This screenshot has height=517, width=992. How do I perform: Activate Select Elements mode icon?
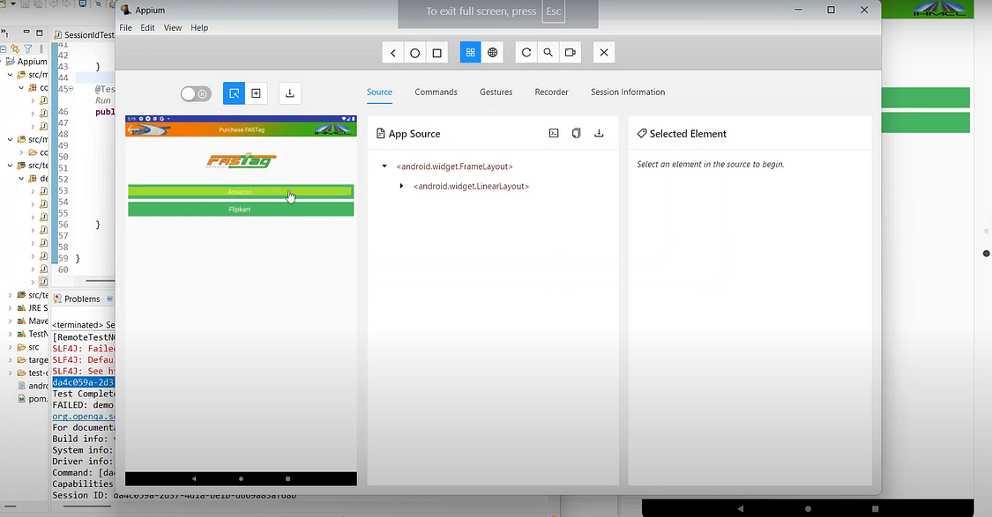pyautogui.click(x=234, y=93)
